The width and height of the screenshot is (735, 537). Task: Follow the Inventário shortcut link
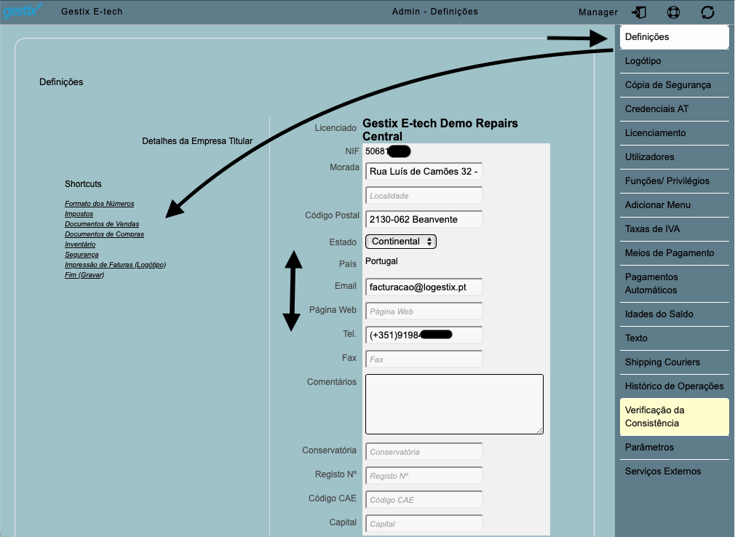pyautogui.click(x=80, y=244)
